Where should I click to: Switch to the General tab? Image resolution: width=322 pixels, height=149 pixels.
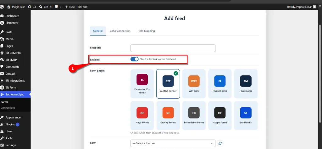tap(98, 31)
